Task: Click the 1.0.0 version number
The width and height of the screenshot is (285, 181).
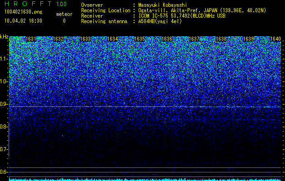Action: click(62, 4)
